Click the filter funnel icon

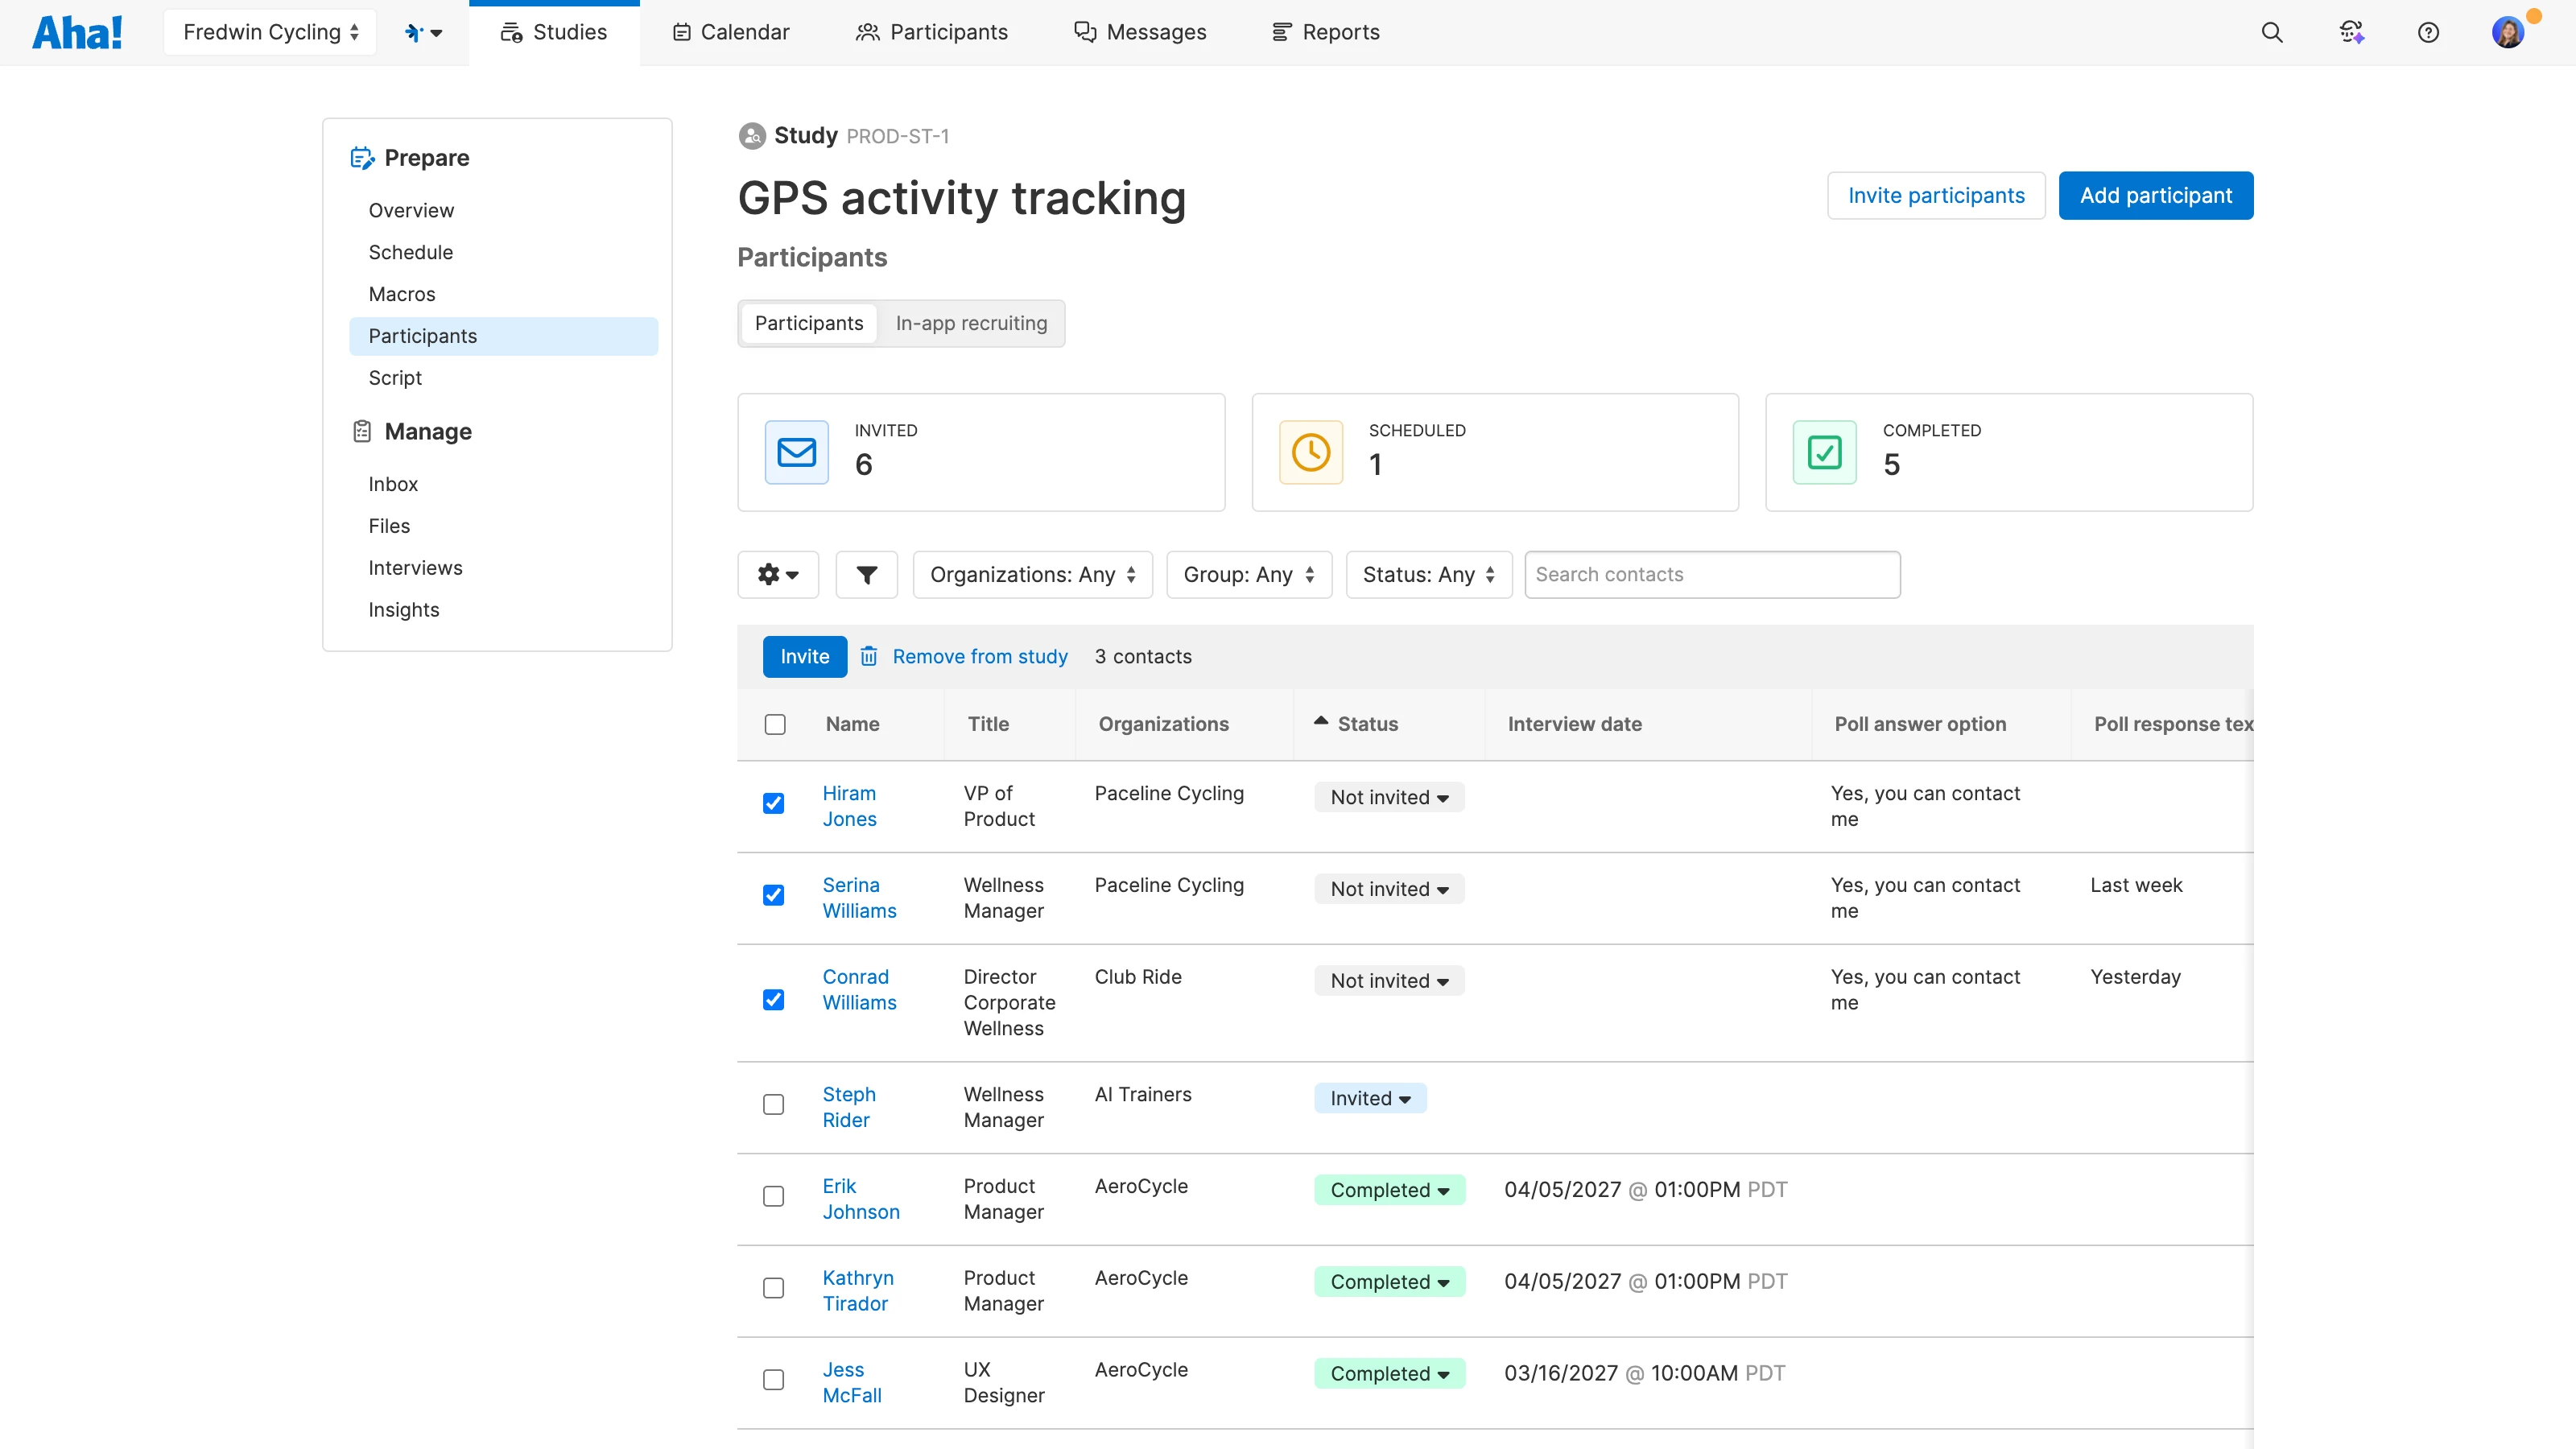coord(866,575)
